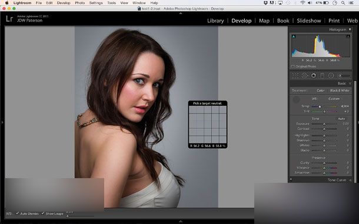Switch to the Slideshow module
359x224 pixels.
click(x=309, y=21)
